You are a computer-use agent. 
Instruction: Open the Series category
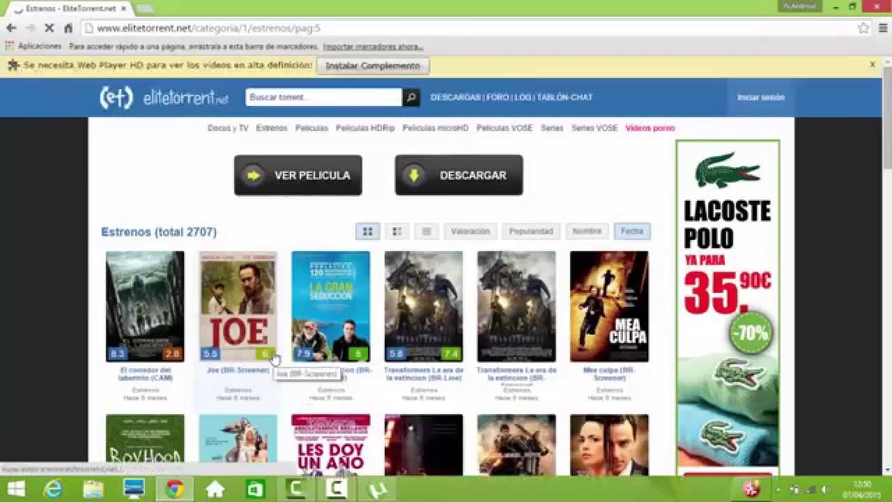tap(552, 128)
